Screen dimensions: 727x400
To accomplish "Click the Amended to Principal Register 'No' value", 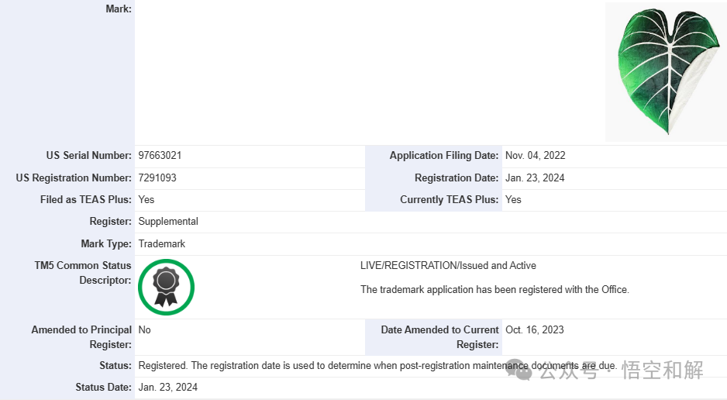I will (145, 329).
